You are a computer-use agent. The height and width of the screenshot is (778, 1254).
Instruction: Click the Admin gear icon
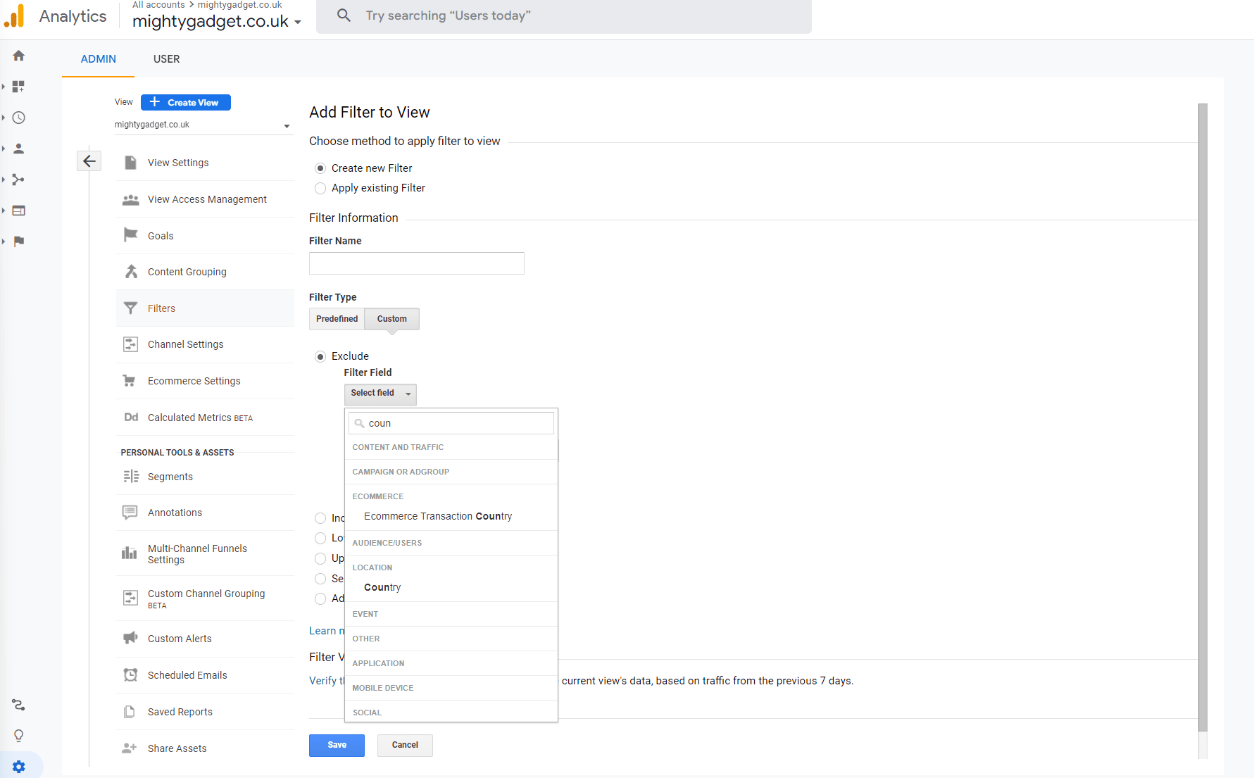click(19, 767)
